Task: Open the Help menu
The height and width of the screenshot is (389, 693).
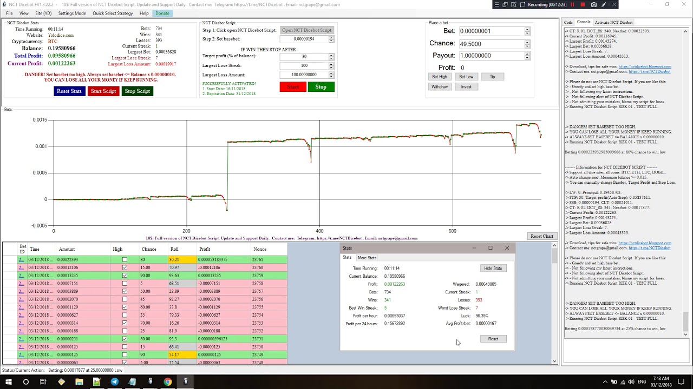Action: point(144,13)
